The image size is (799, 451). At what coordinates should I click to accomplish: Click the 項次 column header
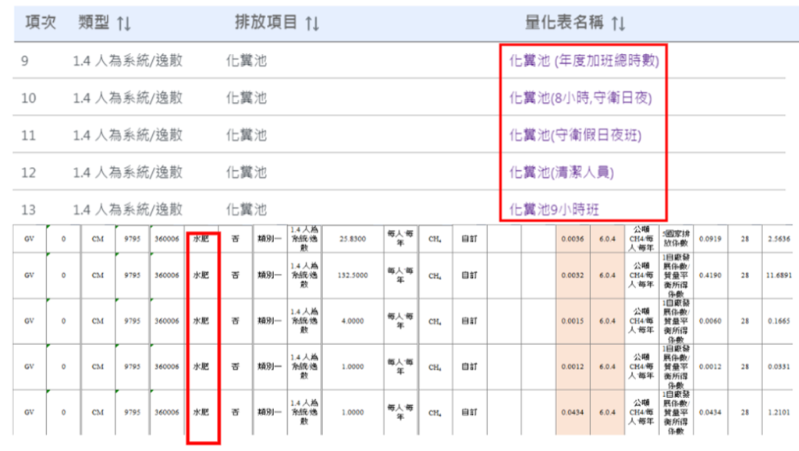41,23
